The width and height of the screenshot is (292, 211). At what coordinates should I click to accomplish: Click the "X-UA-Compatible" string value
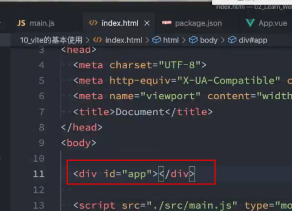[x=228, y=81]
